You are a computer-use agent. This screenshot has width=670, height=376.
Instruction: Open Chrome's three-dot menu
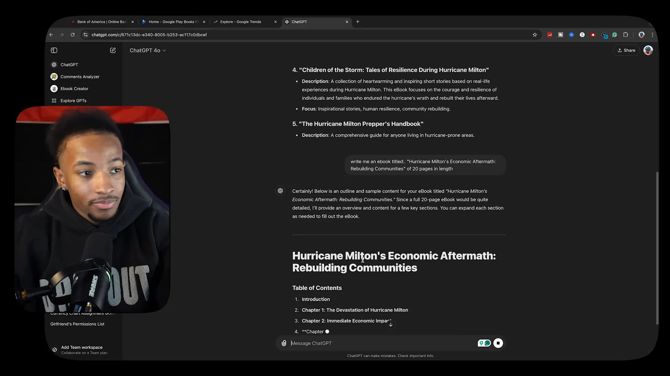(x=652, y=35)
